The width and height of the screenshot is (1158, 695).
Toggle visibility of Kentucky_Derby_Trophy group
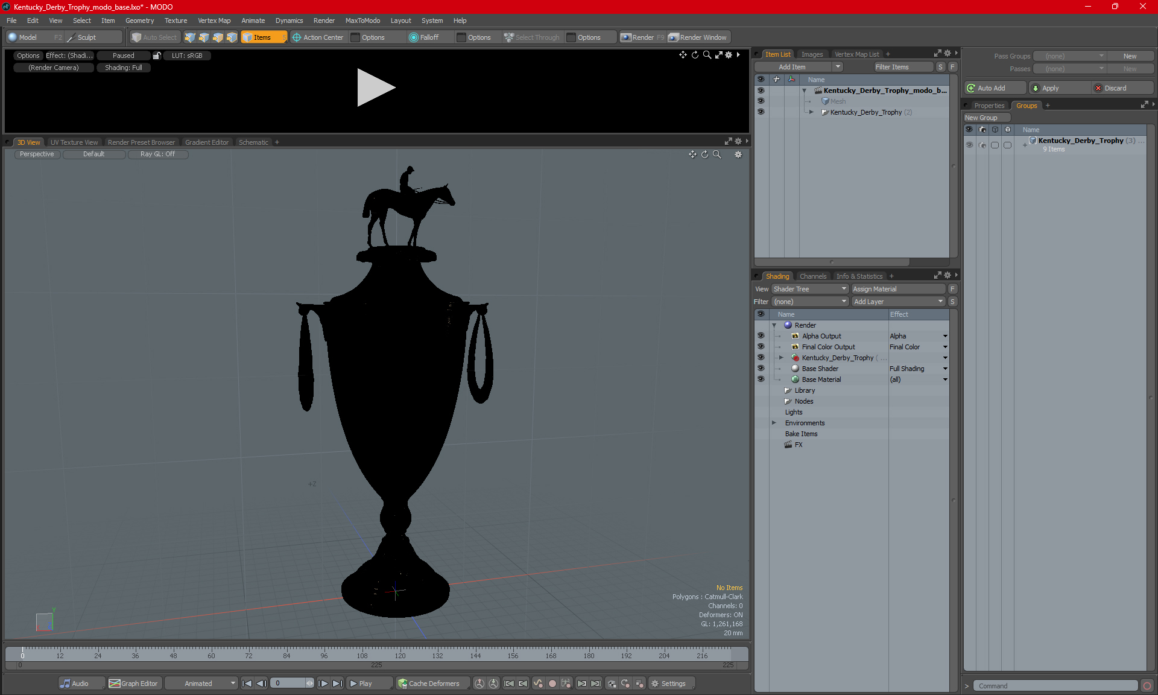[x=969, y=145]
